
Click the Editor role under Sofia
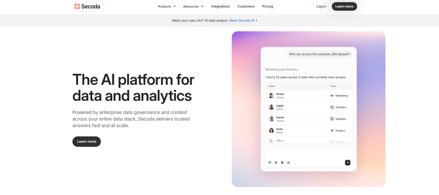(280, 132)
